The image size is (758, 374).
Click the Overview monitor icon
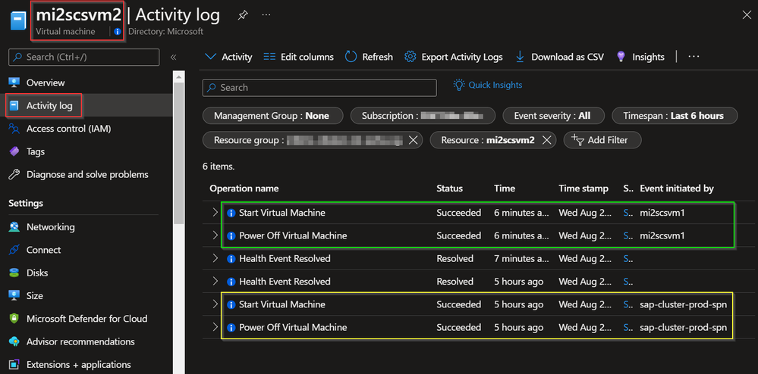tap(14, 83)
